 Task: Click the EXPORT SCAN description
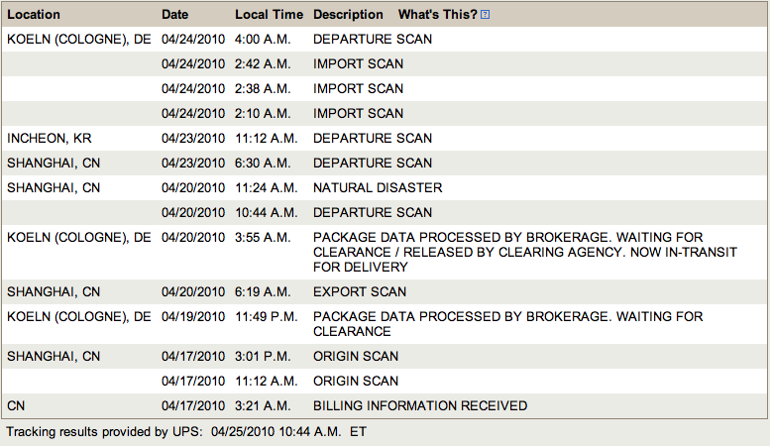coord(360,291)
